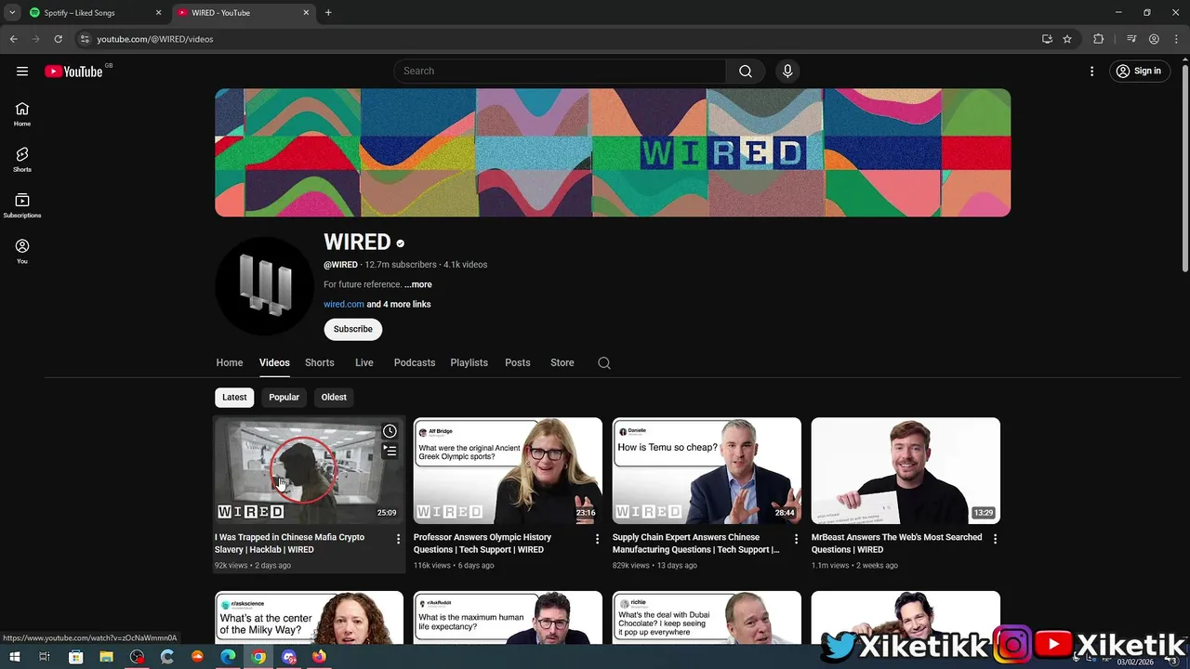Open Chrome profile avatar
The height and width of the screenshot is (669, 1190).
pyautogui.click(x=1154, y=39)
